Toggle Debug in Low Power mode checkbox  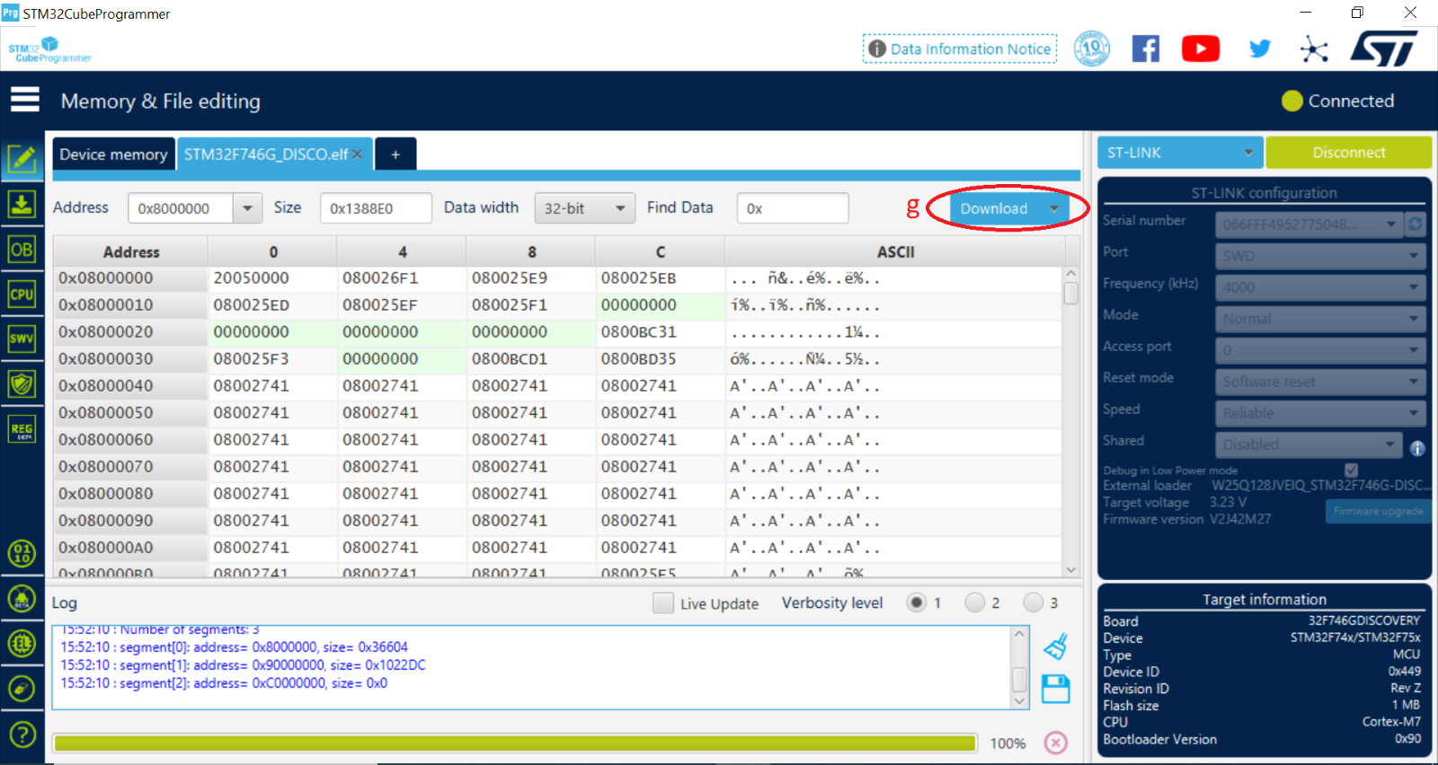click(1351, 470)
